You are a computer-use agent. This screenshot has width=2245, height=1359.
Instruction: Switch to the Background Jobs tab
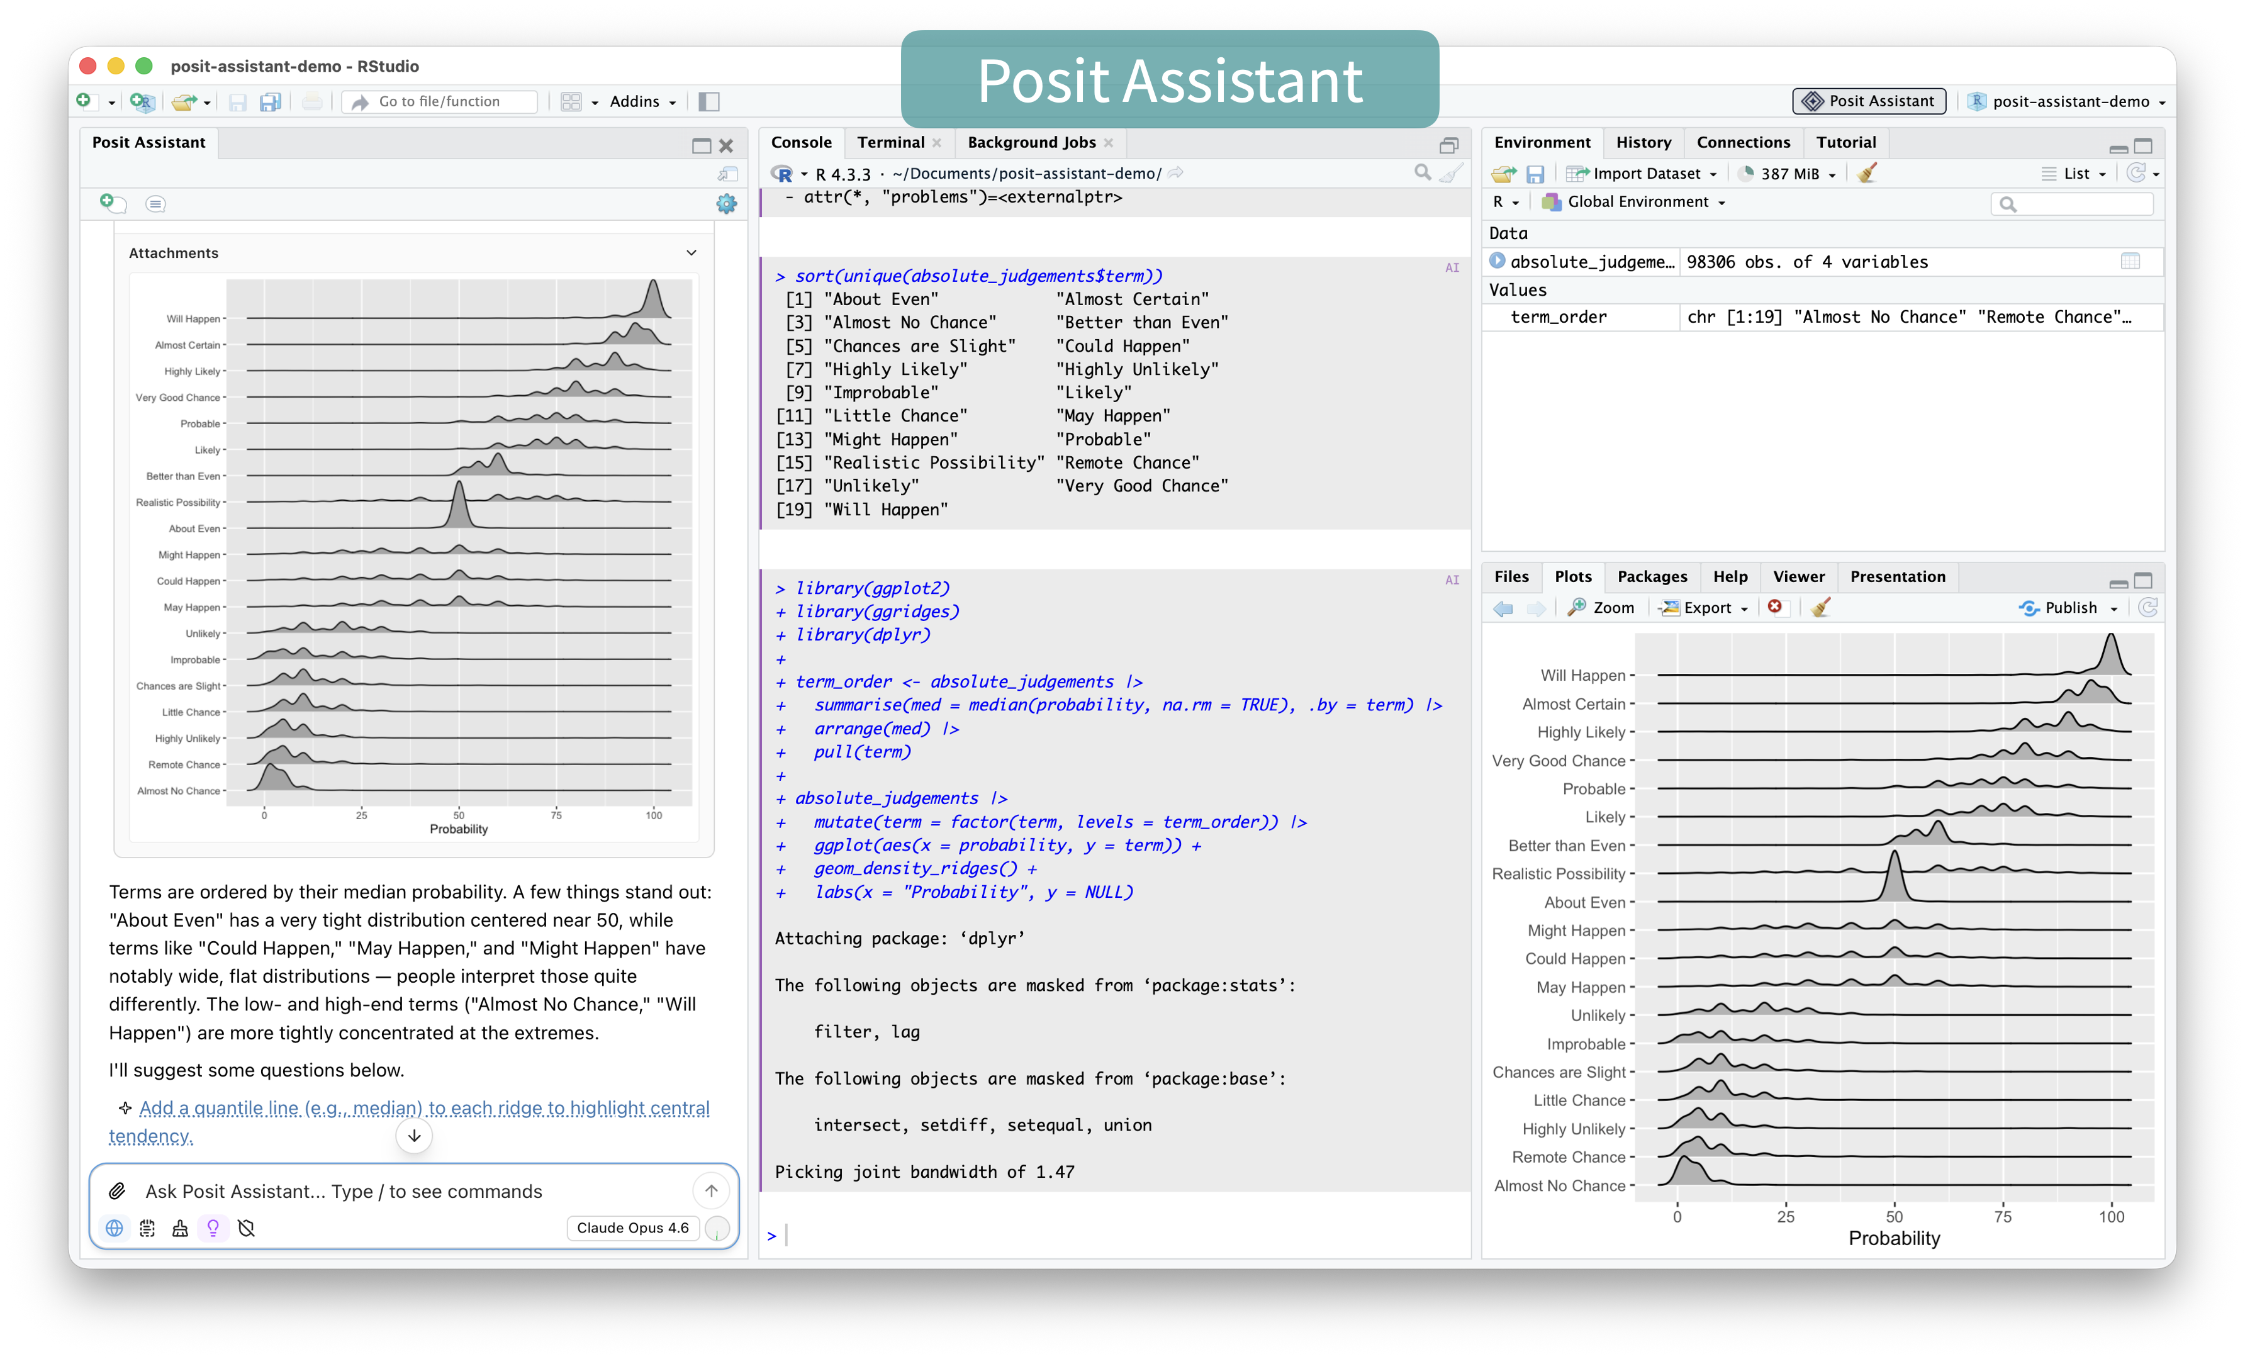tap(1031, 142)
